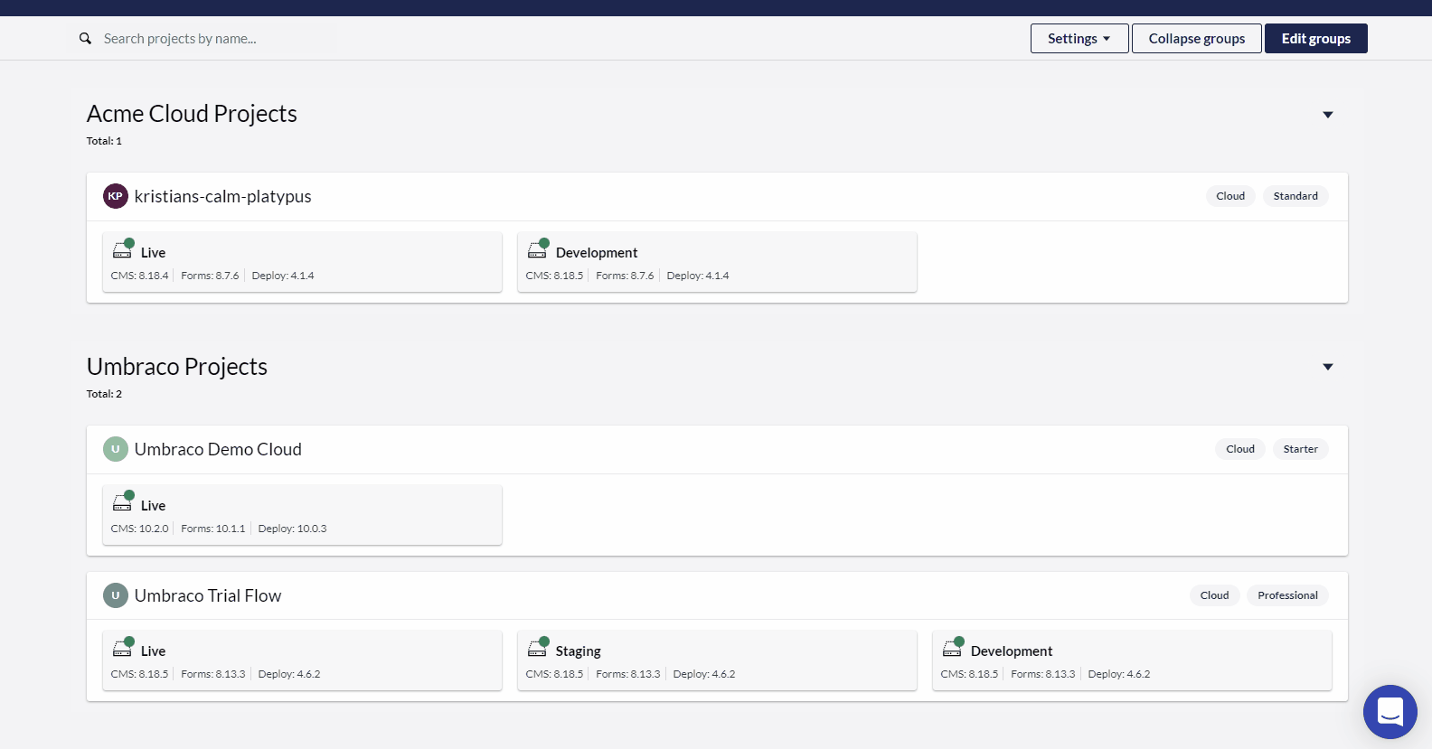Screen dimensions: 1432x749
Task: Click the Standard plan tag
Action: [x=1295, y=196]
